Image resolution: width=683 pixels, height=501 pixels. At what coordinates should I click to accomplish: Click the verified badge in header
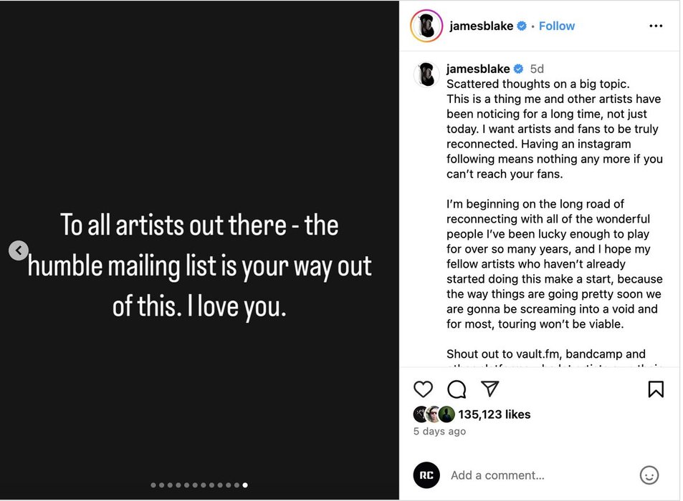coord(522,26)
